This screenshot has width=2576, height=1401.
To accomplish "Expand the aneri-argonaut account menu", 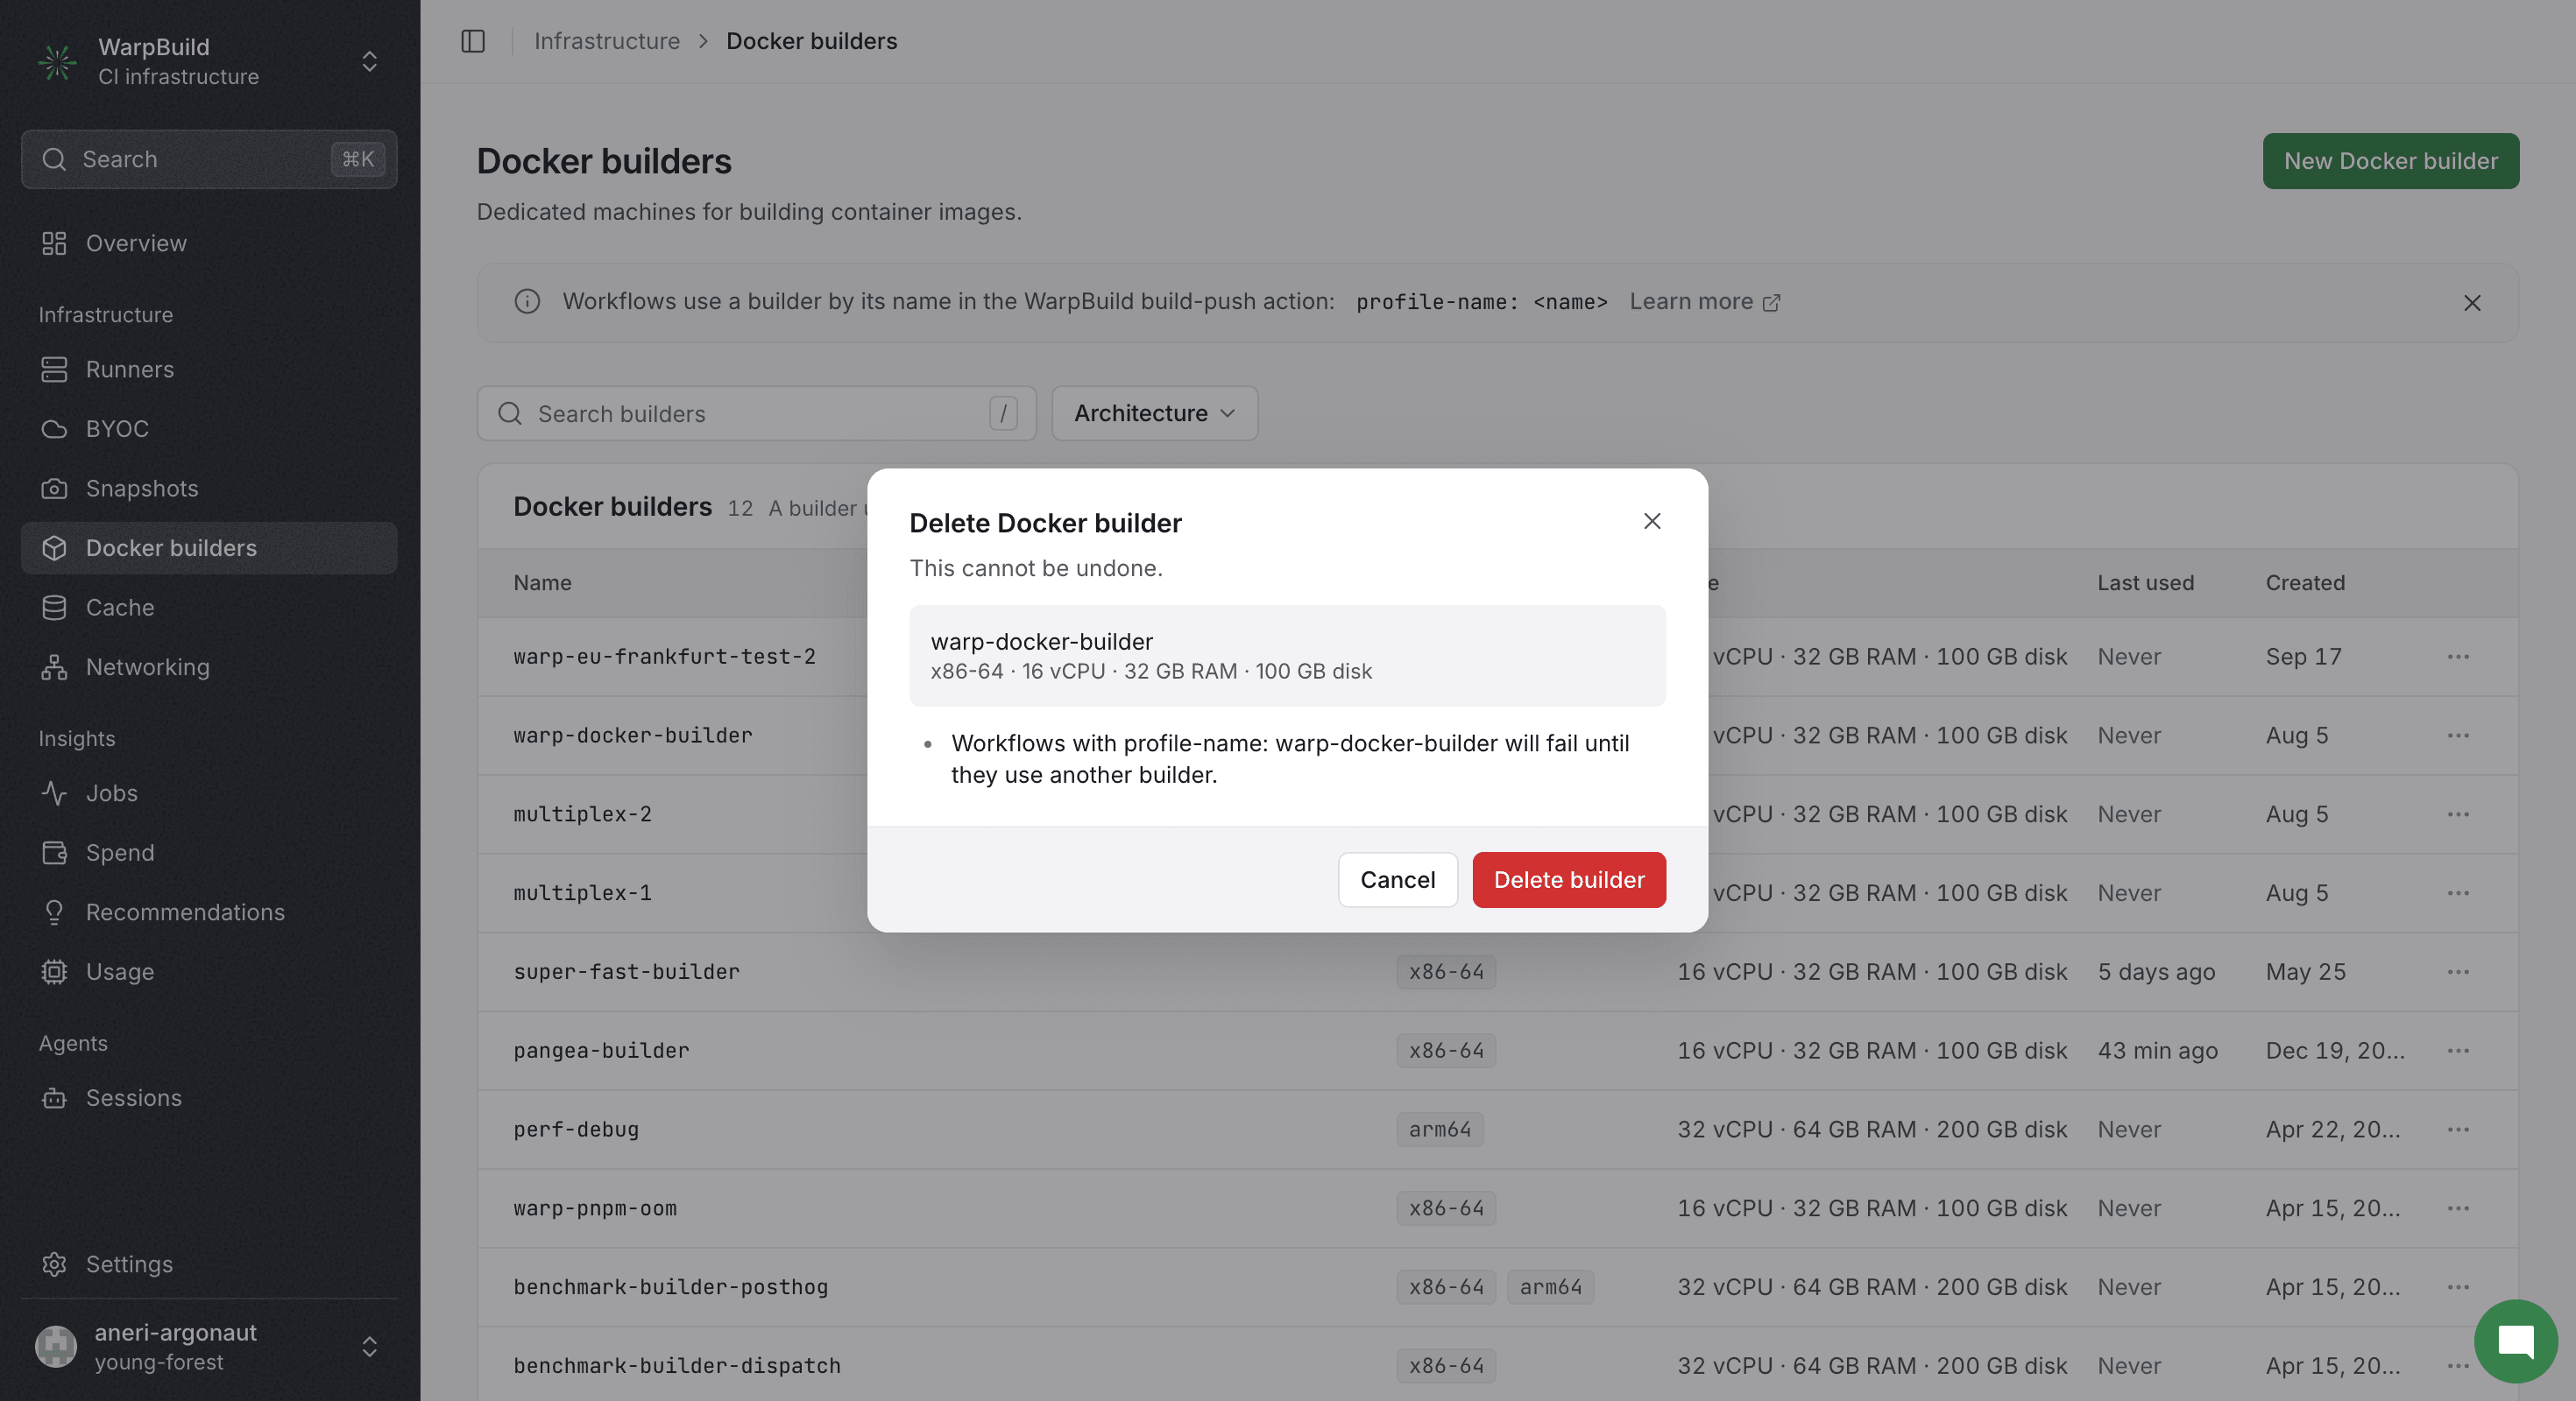I will coord(369,1346).
